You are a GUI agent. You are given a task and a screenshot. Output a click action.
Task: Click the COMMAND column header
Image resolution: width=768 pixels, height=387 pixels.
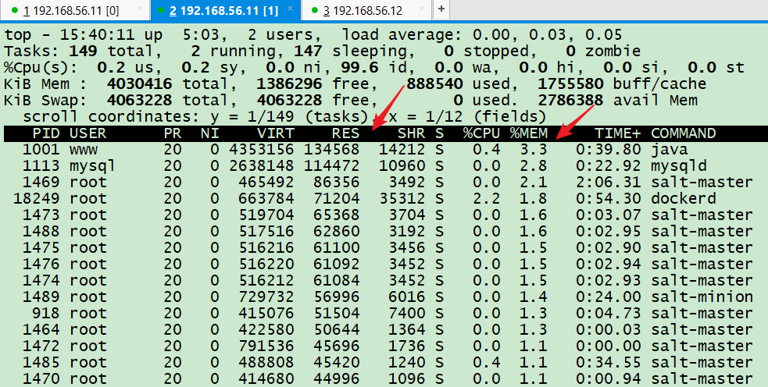684,133
